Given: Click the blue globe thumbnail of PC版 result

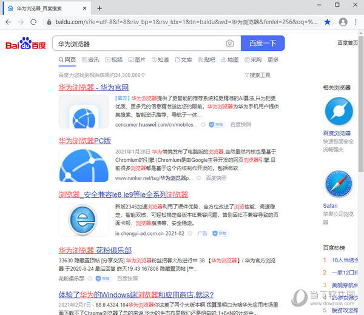Looking at the screenshot, I should tap(84, 165).
